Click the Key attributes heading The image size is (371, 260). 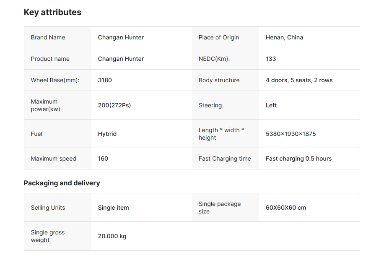[52, 12]
